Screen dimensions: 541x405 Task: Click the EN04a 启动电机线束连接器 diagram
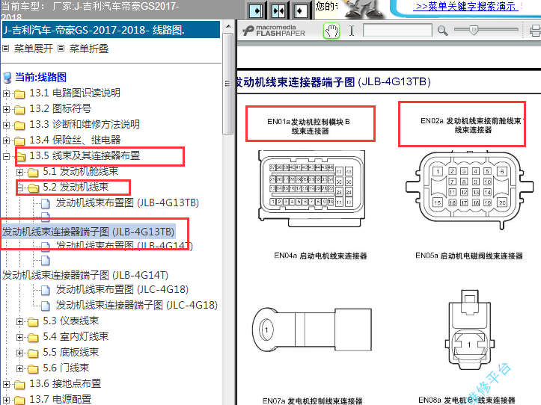point(312,330)
